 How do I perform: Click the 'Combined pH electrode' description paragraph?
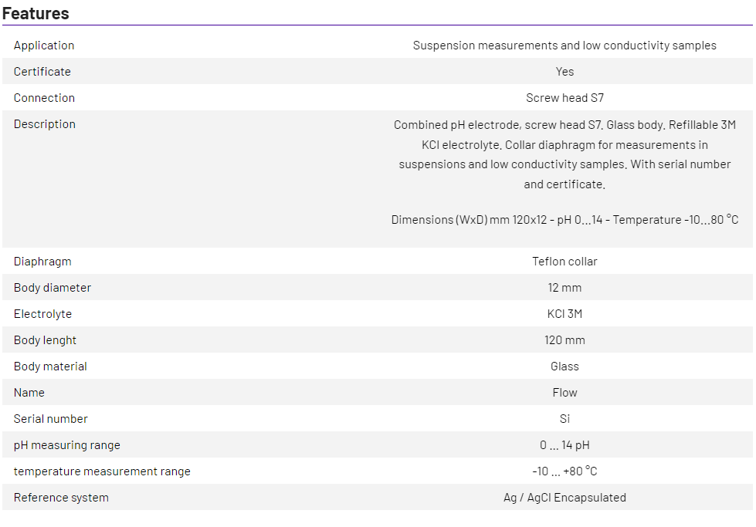[x=564, y=154]
